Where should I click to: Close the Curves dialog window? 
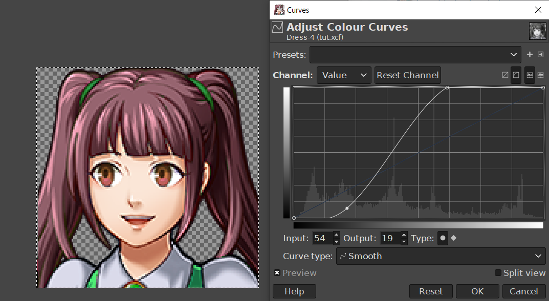[538, 10]
